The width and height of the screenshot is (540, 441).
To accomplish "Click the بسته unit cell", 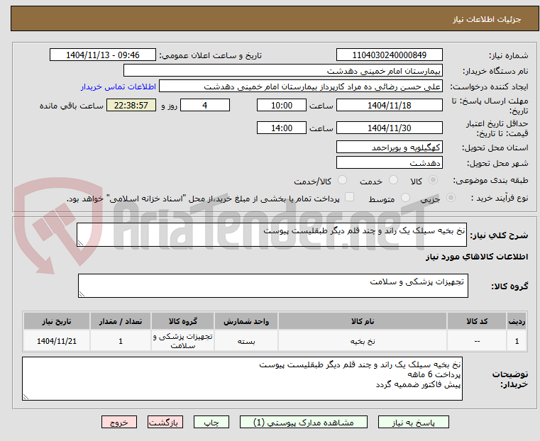I will click(246, 341).
